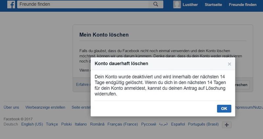The image size is (263, 139).
Task: Click Facebook © 2017 footer text
Action: tap(18, 119)
